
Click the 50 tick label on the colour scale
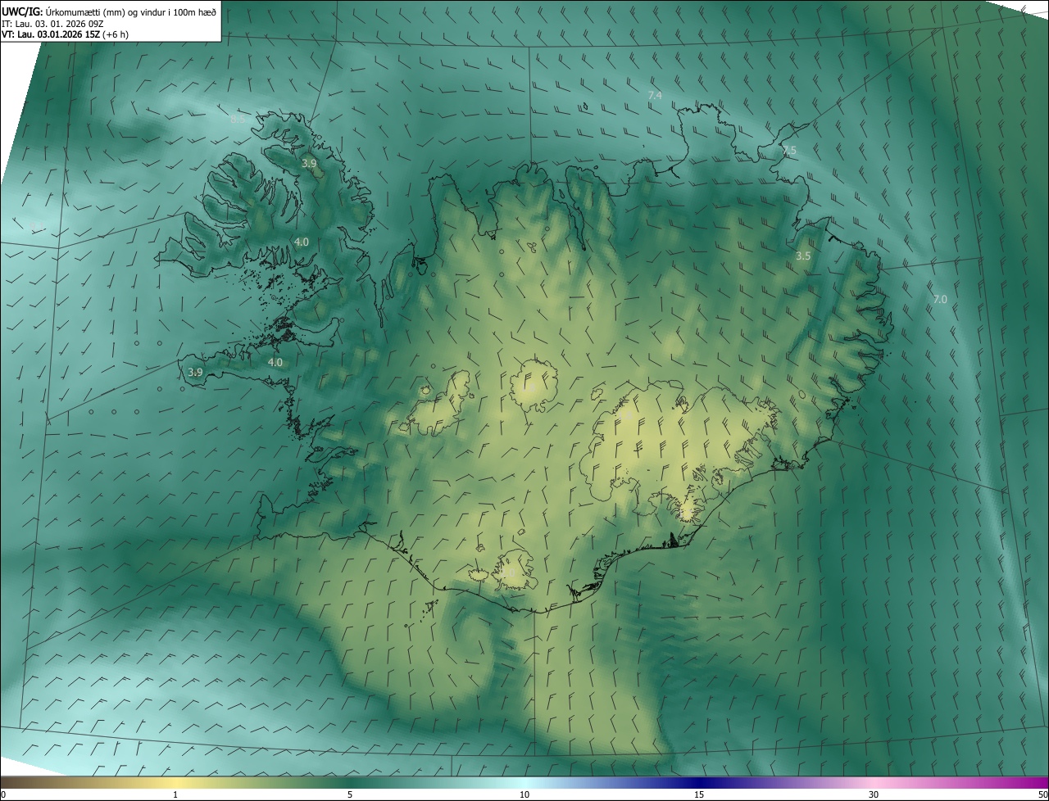[x=1042, y=795]
